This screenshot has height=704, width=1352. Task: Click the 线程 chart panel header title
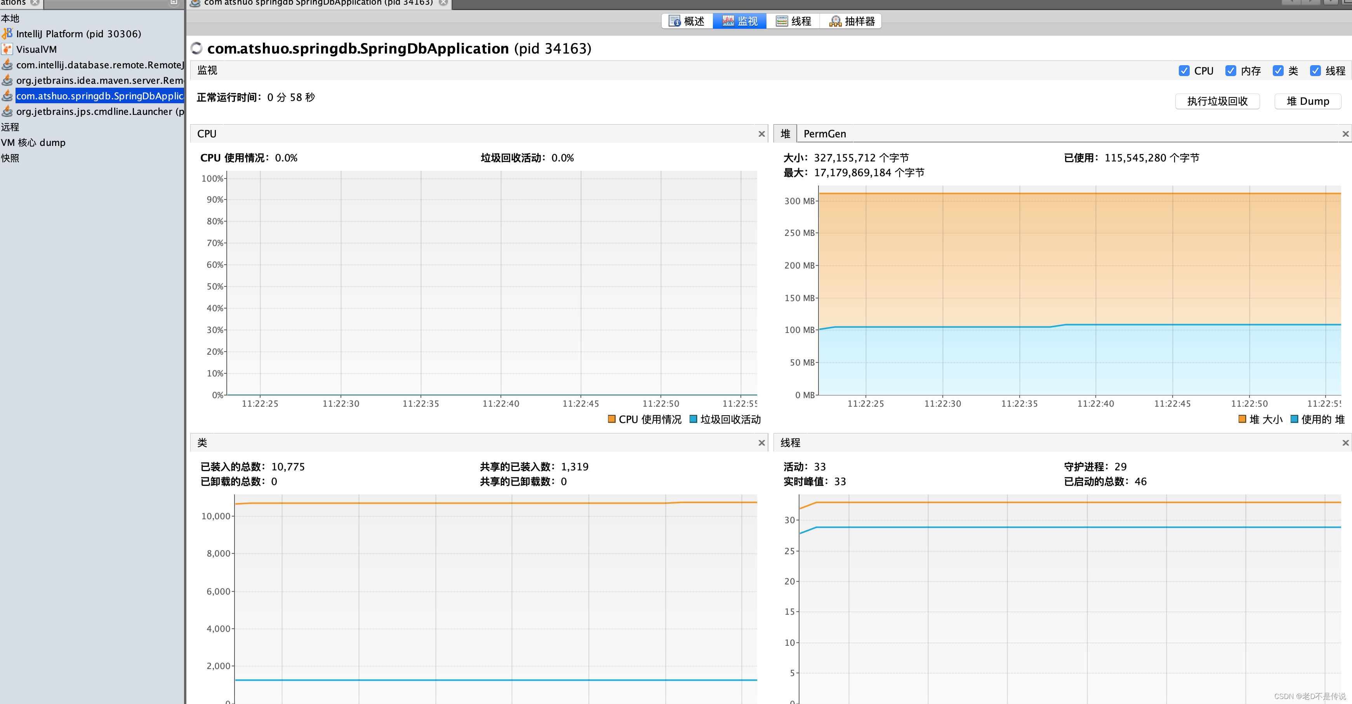pyautogui.click(x=791, y=443)
